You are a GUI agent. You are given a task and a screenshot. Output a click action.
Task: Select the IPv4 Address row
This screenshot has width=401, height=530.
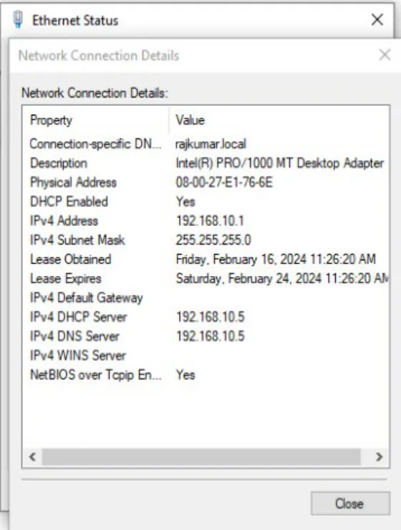(x=206, y=221)
